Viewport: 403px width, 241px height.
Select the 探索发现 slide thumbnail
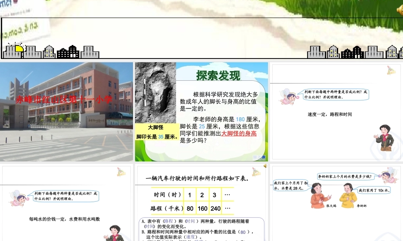tap(201, 112)
